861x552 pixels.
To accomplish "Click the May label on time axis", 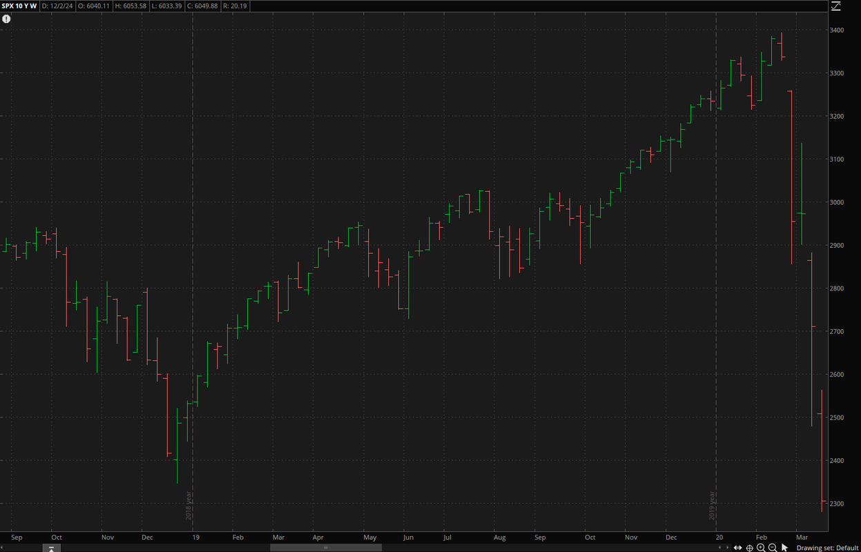I will [x=370, y=537].
